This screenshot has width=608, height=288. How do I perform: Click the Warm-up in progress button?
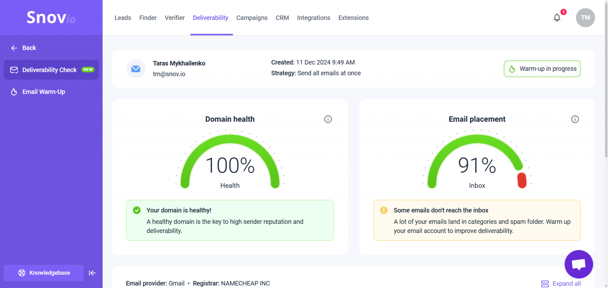click(x=542, y=69)
